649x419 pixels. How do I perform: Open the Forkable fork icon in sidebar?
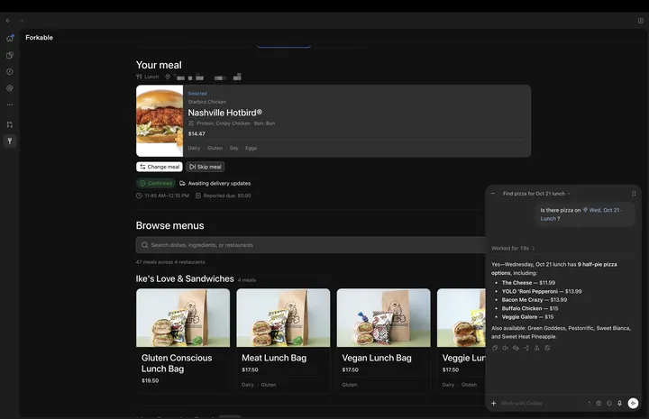pyautogui.click(x=10, y=141)
